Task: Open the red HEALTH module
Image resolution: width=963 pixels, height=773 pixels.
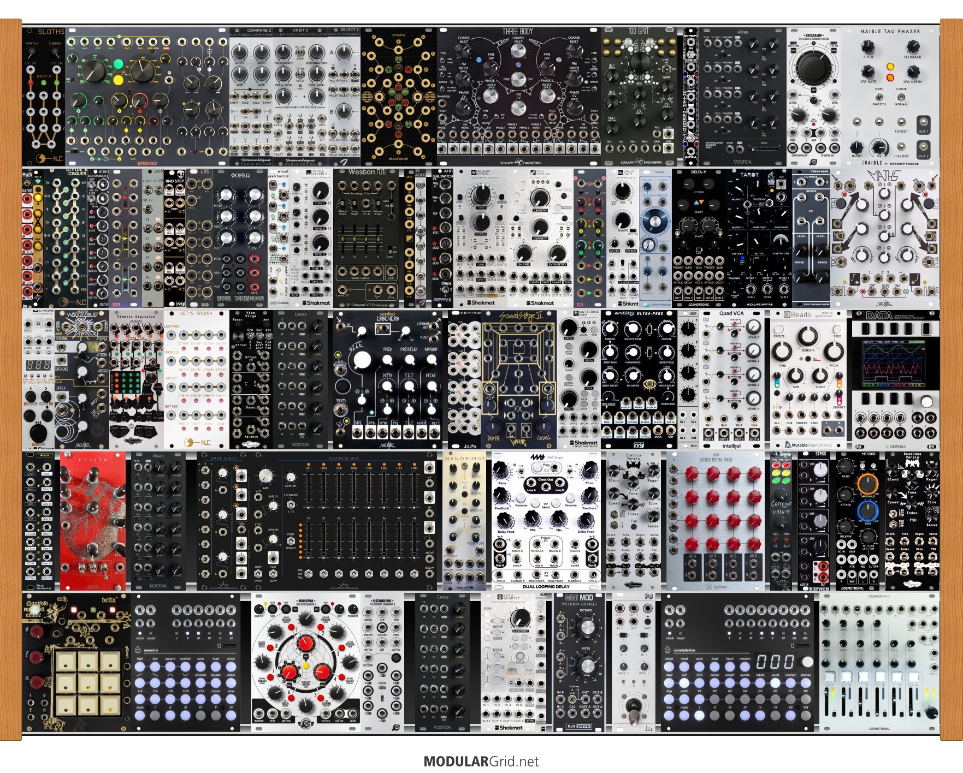Action: pos(93,521)
